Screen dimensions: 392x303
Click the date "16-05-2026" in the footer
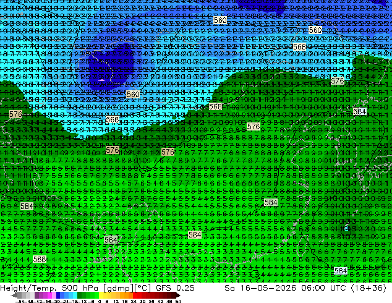(x=268, y=288)
